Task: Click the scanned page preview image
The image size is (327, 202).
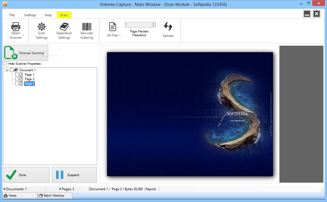Action: point(190,114)
